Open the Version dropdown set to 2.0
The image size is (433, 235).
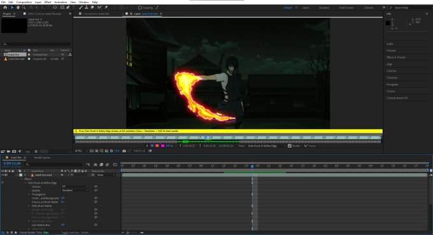point(75,187)
